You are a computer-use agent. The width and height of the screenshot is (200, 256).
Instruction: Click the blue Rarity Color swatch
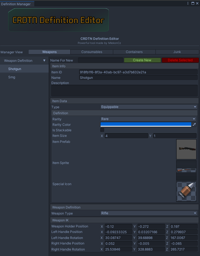coord(146,124)
